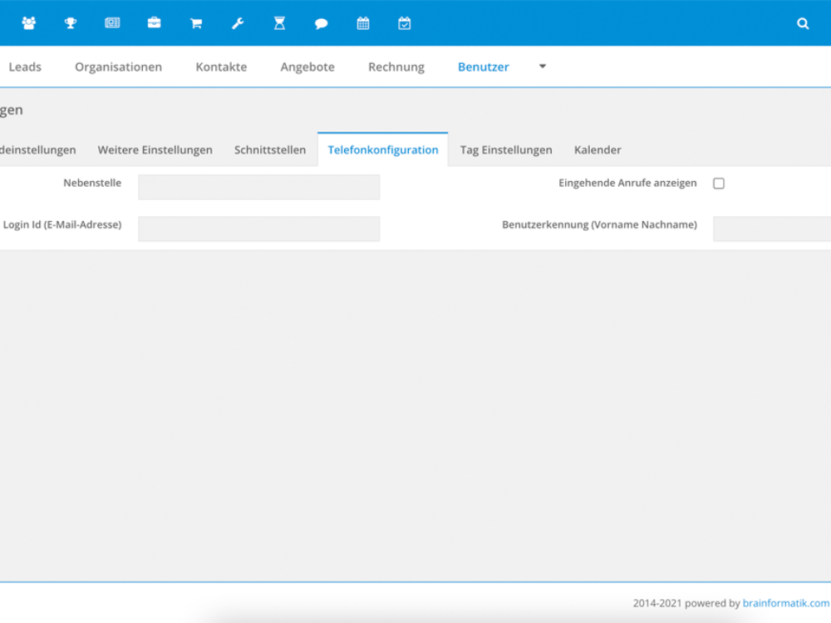Viewport: 831px width, 623px height.
Task: Open the wrench tools icon
Action: click(238, 23)
